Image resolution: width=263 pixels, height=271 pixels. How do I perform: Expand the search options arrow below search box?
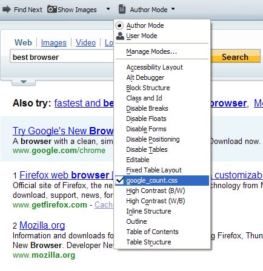click(24, 82)
